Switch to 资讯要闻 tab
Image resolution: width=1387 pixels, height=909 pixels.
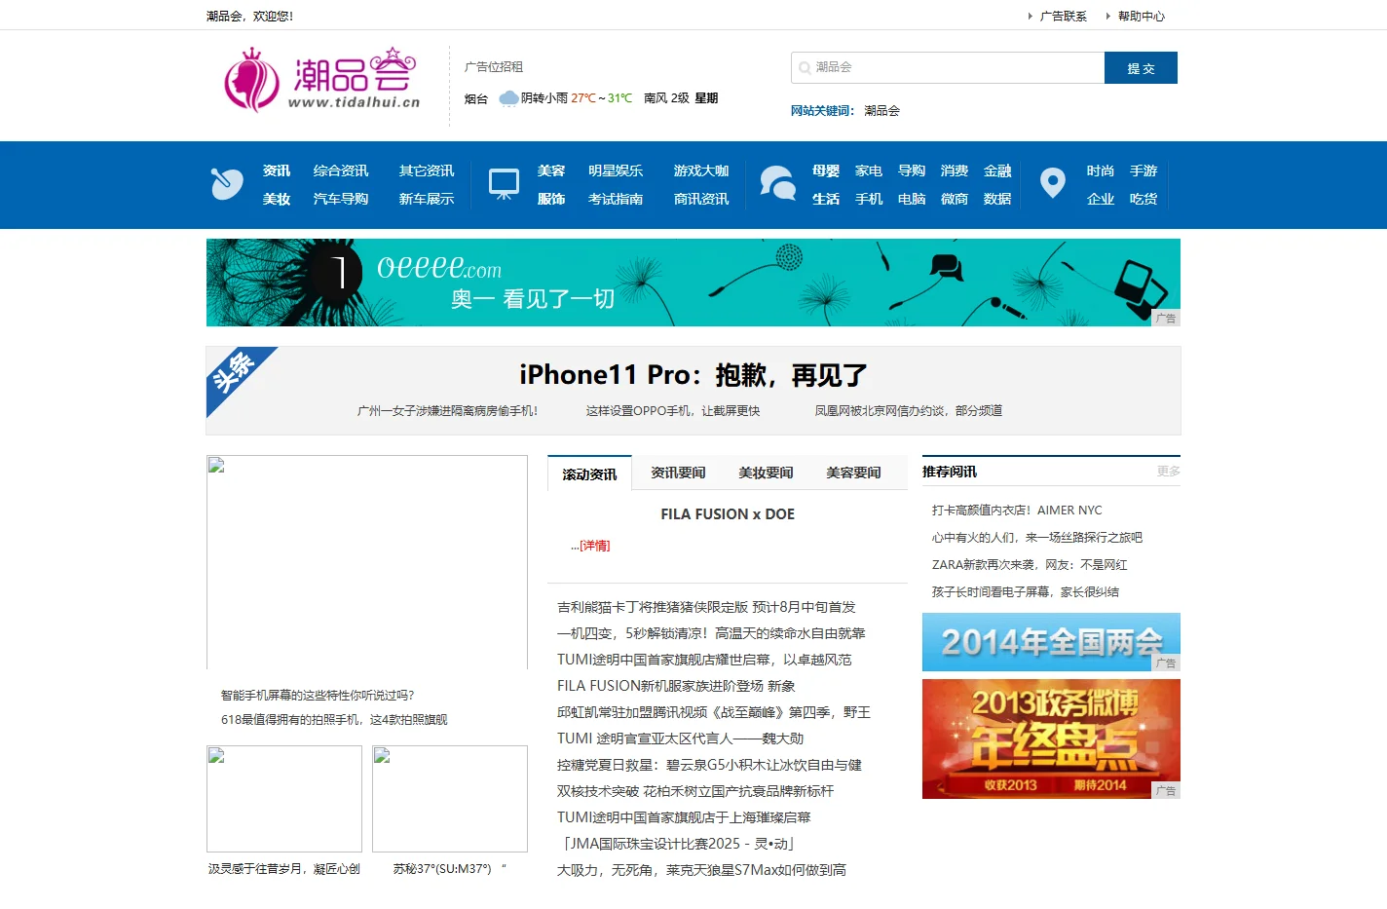tap(678, 473)
